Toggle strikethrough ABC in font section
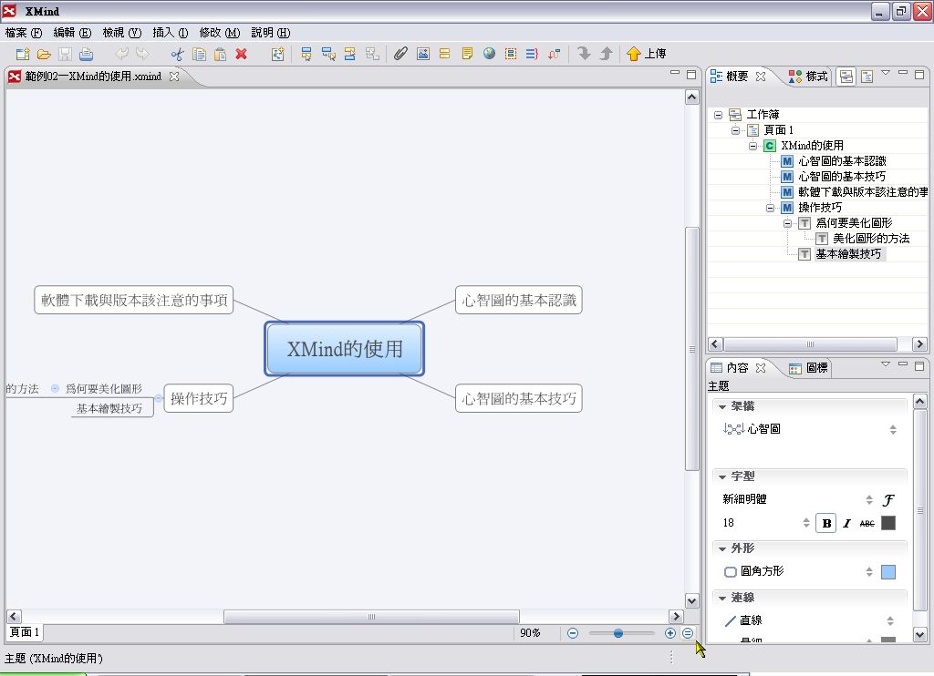The width and height of the screenshot is (934, 676). (867, 523)
